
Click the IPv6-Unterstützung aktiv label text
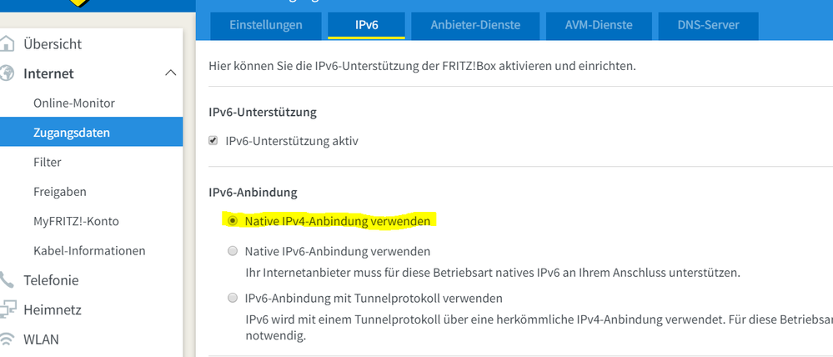292,141
